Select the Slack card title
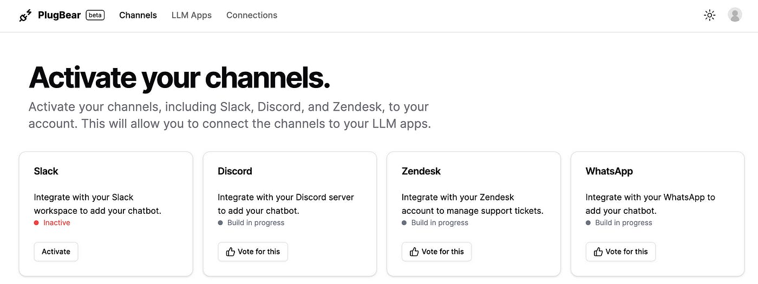Viewport: 758px width, 284px height. pos(46,171)
